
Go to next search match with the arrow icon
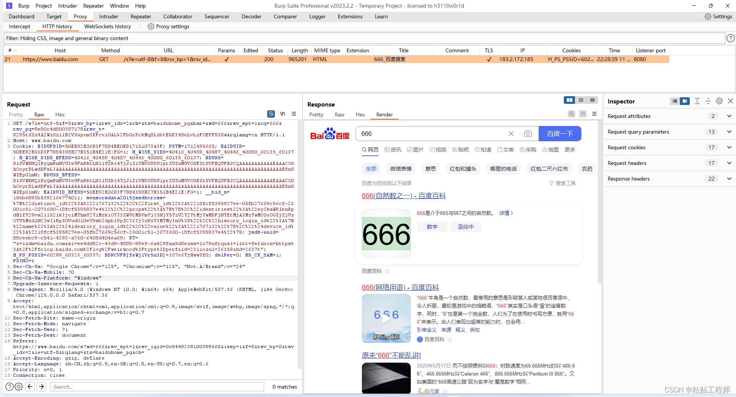[x=41, y=387]
